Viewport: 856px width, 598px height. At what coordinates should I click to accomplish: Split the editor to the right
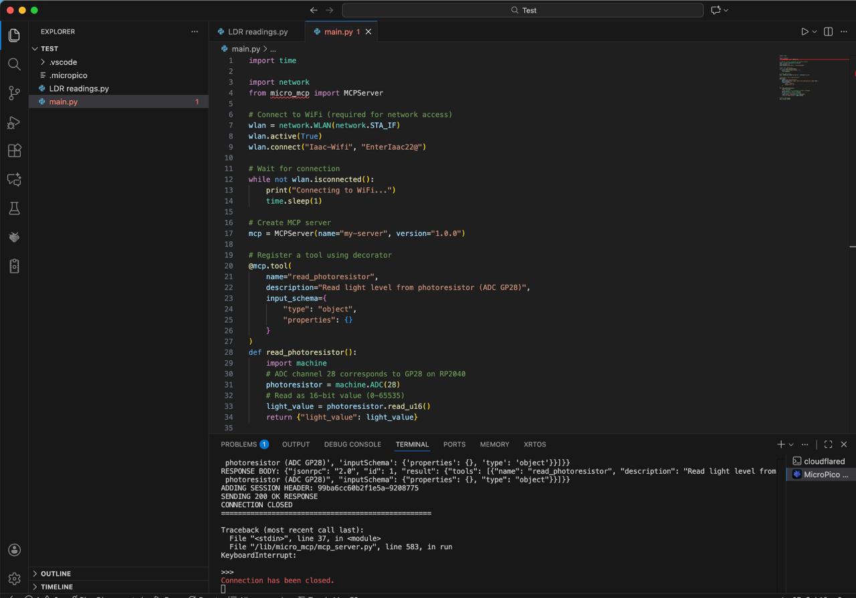click(828, 31)
